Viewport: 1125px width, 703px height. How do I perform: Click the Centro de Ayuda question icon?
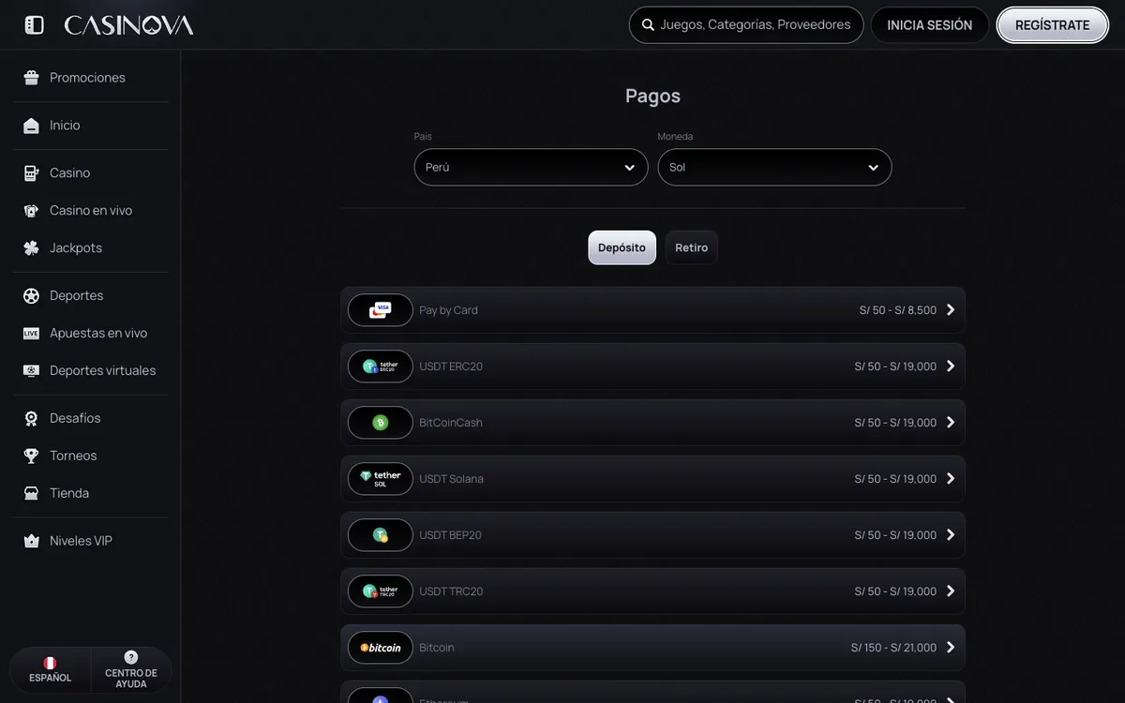coord(131,657)
